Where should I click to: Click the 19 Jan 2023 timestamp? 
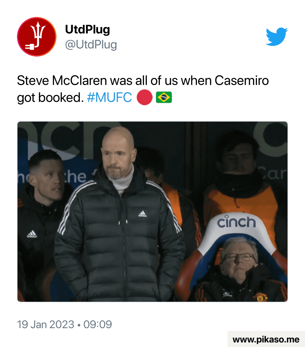pyautogui.click(x=45, y=324)
